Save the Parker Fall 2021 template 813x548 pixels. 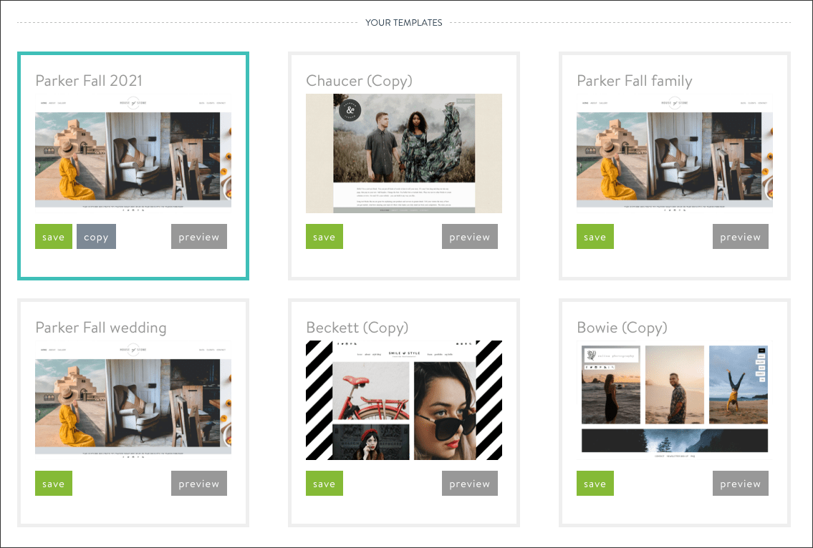point(53,236)
